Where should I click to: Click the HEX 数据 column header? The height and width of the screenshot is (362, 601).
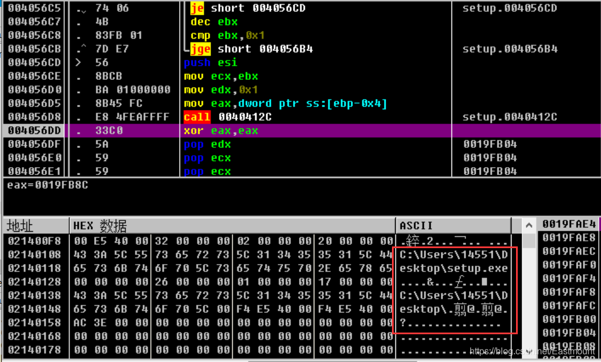pos(232,226)
